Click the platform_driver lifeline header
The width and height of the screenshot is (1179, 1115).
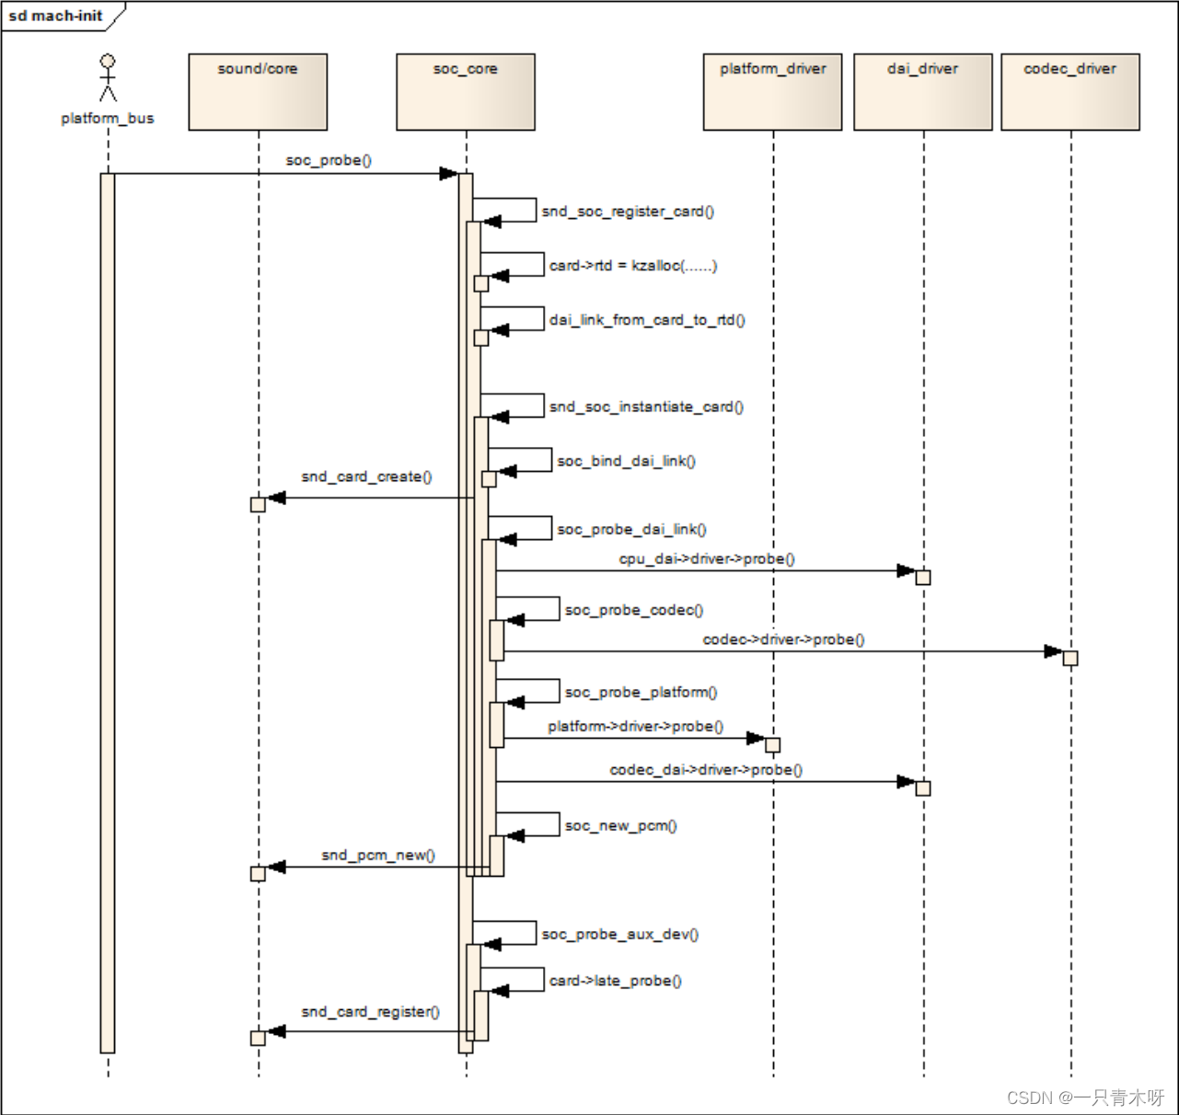(x=771, y=91)
